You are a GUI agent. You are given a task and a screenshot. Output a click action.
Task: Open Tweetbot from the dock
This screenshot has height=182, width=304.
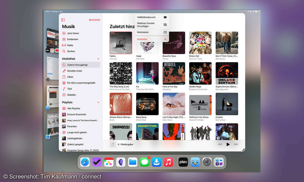click(x=195, y=162)
